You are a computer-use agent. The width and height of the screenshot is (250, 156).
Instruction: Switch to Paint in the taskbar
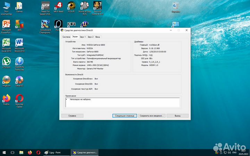pyautogui.click(x=56, y=152)
